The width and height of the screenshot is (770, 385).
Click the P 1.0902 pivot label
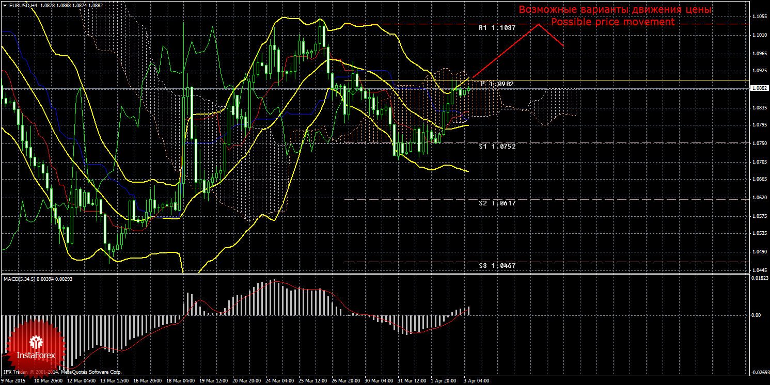[x=497, y=84]
